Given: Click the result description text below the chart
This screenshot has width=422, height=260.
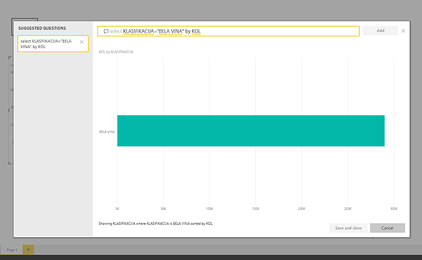Looking at the screenshot, I should (156, 223).
